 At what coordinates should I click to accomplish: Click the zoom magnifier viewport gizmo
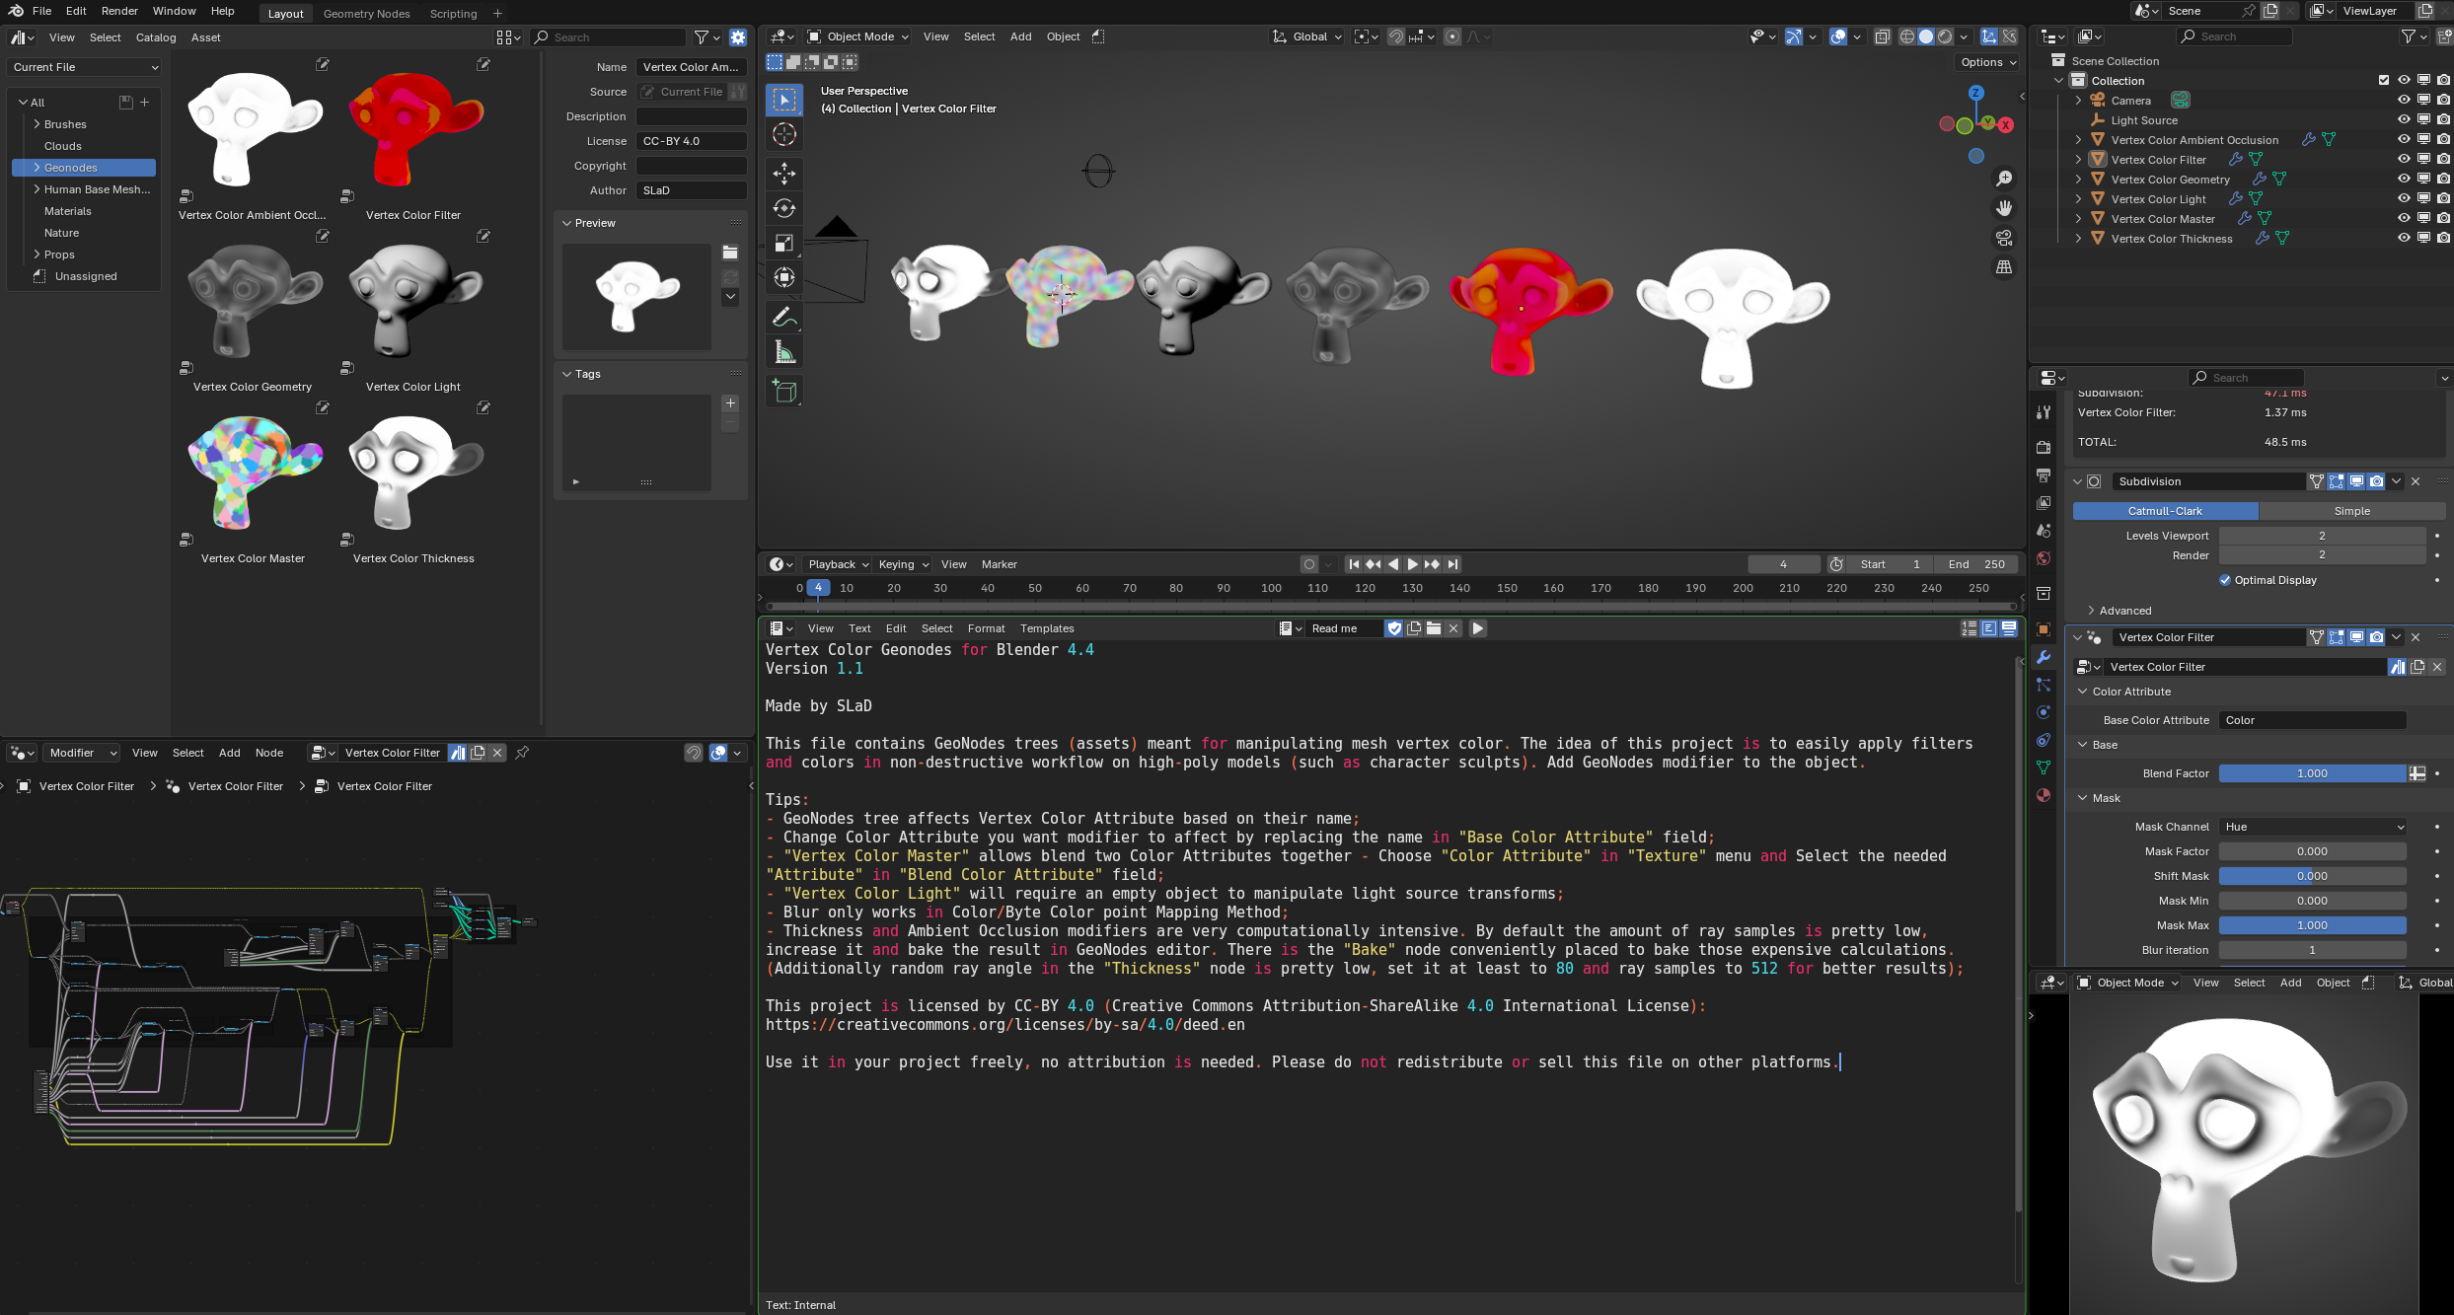coord(2004,179)
